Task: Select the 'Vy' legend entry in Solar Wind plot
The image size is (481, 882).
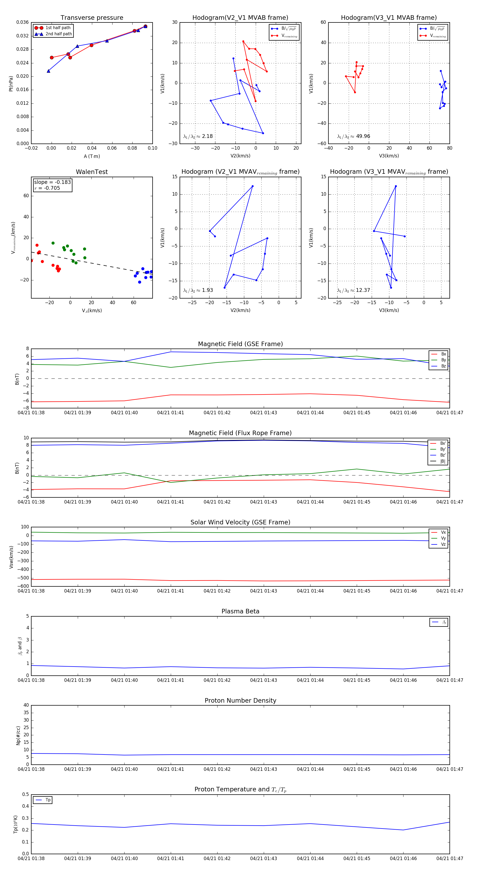Action: pyautogui.click(x=439, y=538)
